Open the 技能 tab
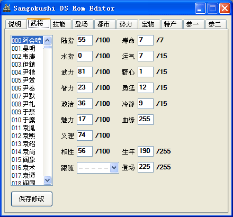This screenshot has width=233, height=217. 61,24
